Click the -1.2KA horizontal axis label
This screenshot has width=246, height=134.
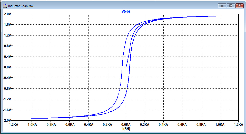[13, 125]
